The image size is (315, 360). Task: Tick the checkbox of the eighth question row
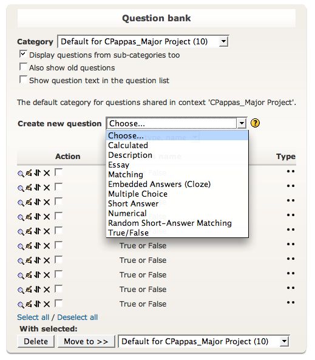click(x=58, y=274)
